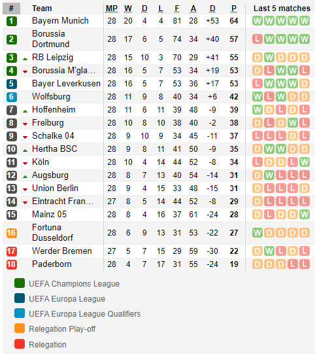Click Fortuna Dusseldorf's green W result badge
This screenshot has height=354, width=315.
click(x=257, y=233)
